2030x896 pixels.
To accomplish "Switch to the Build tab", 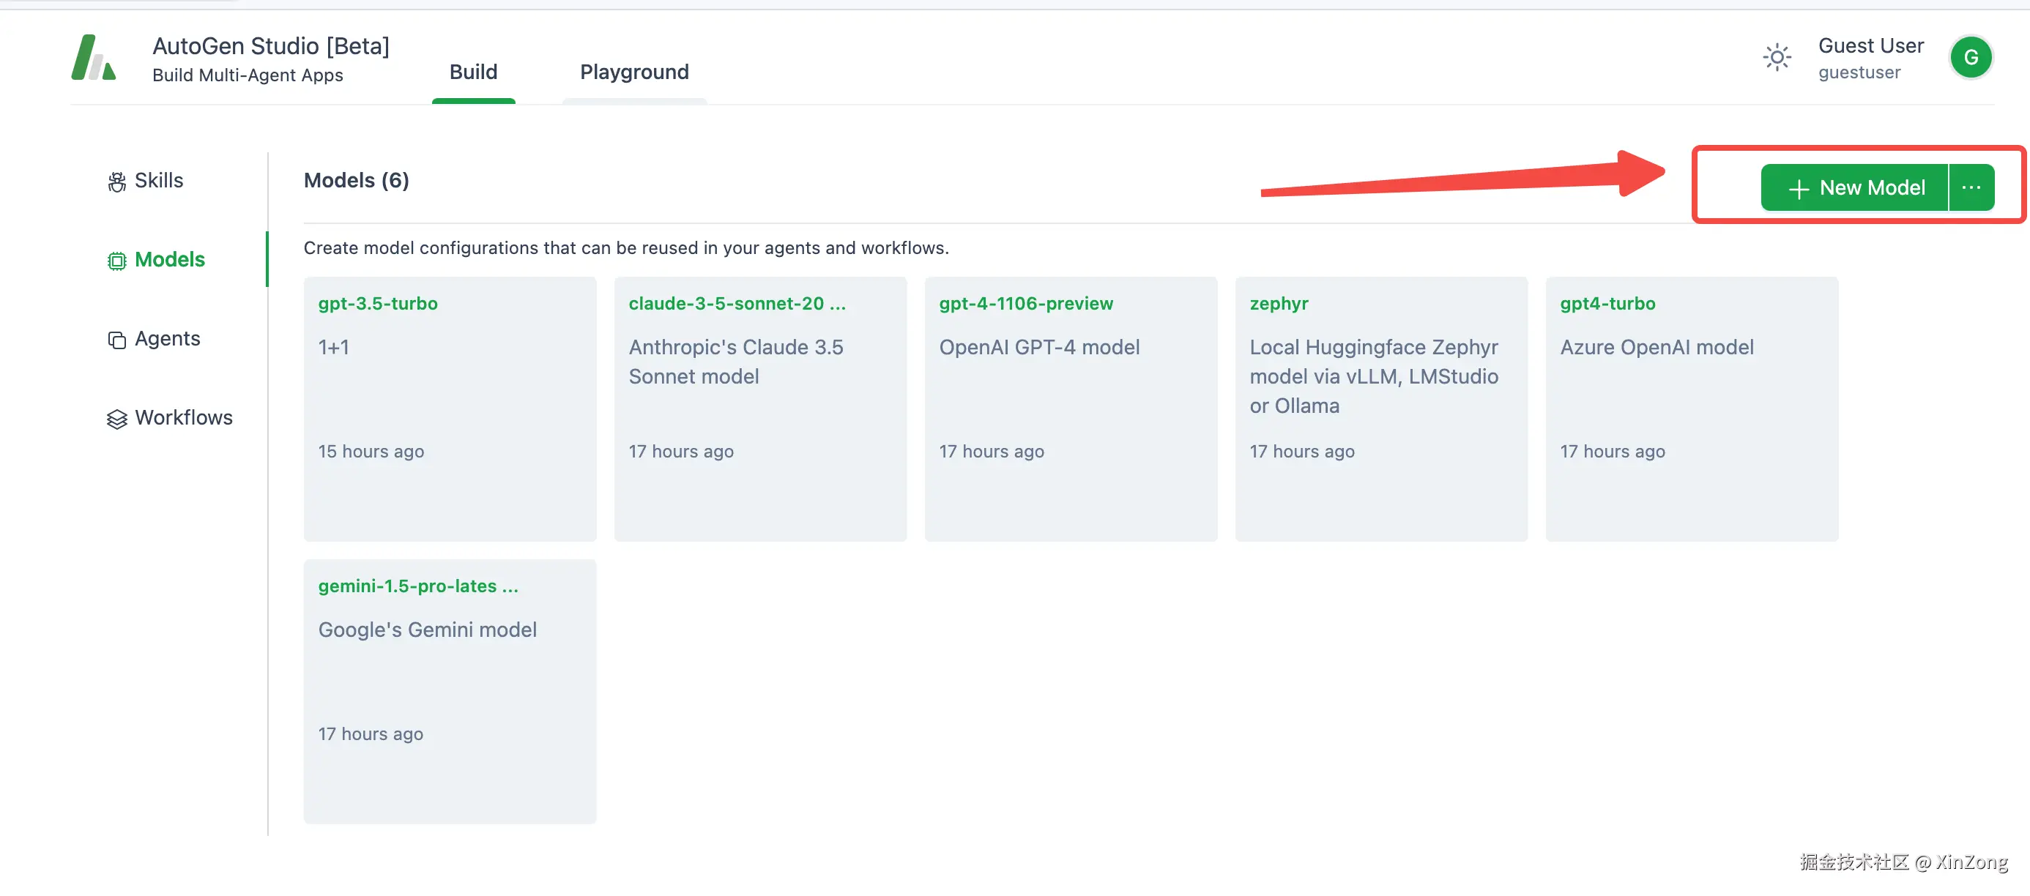I will pos(473,72).
